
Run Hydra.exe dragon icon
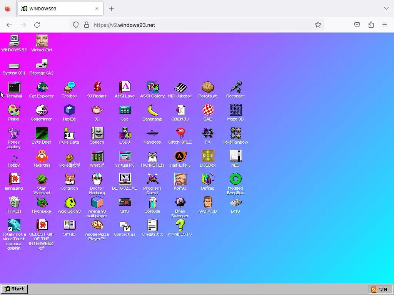(x=42, y=202)
